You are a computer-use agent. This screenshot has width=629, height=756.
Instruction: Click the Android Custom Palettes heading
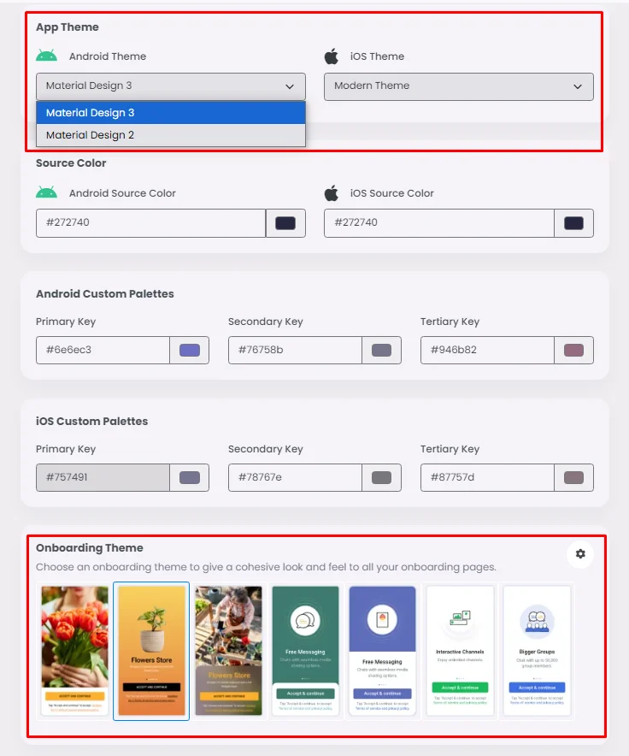coord(104,293)
